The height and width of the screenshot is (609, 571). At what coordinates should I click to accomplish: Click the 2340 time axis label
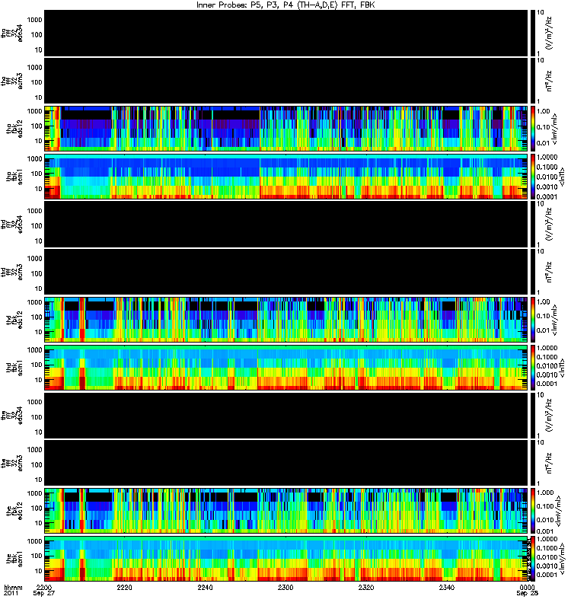(447, 587)
